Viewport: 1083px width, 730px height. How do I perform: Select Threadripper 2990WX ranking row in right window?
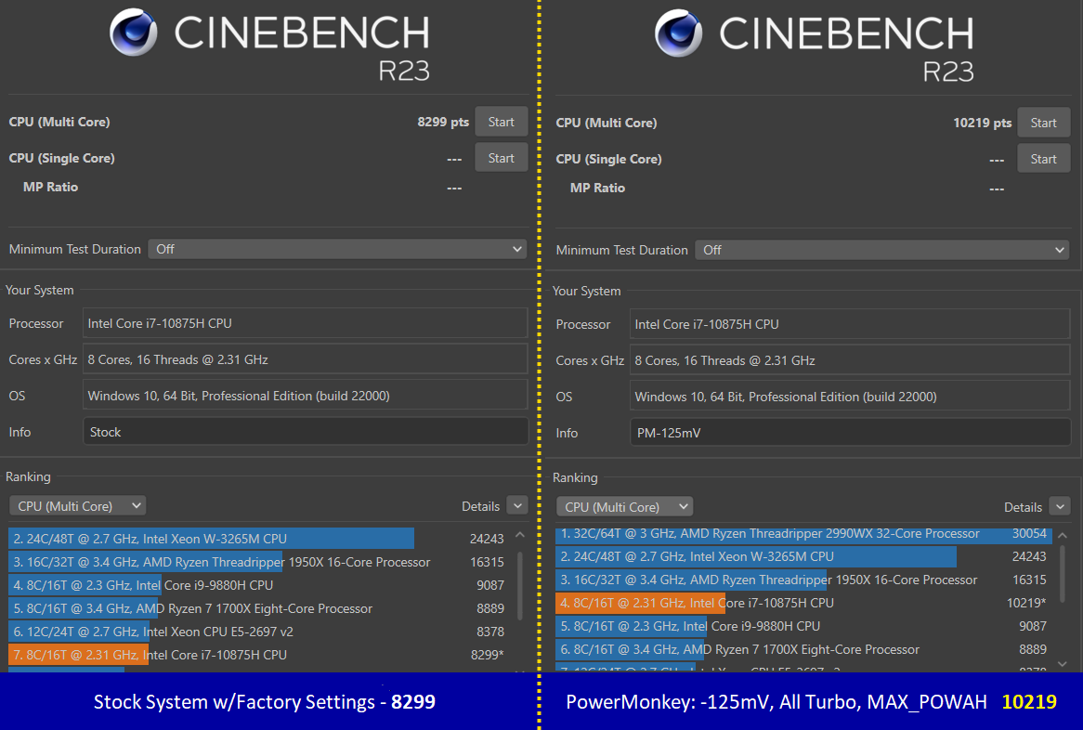(803, 534)
